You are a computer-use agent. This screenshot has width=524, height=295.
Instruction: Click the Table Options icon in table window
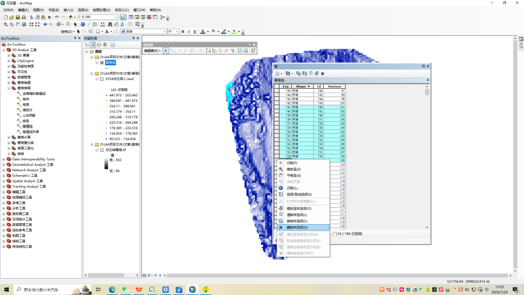click(x=278, y=73)
